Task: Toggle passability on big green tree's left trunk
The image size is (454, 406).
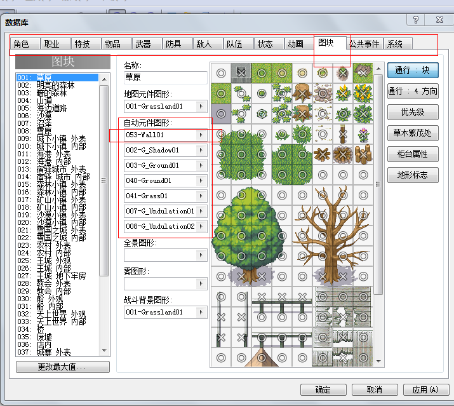Action: pos(241,276)
